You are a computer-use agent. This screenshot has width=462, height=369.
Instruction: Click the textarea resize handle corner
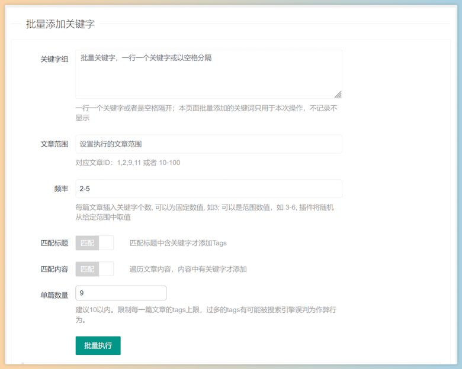[x=338, y=95]
